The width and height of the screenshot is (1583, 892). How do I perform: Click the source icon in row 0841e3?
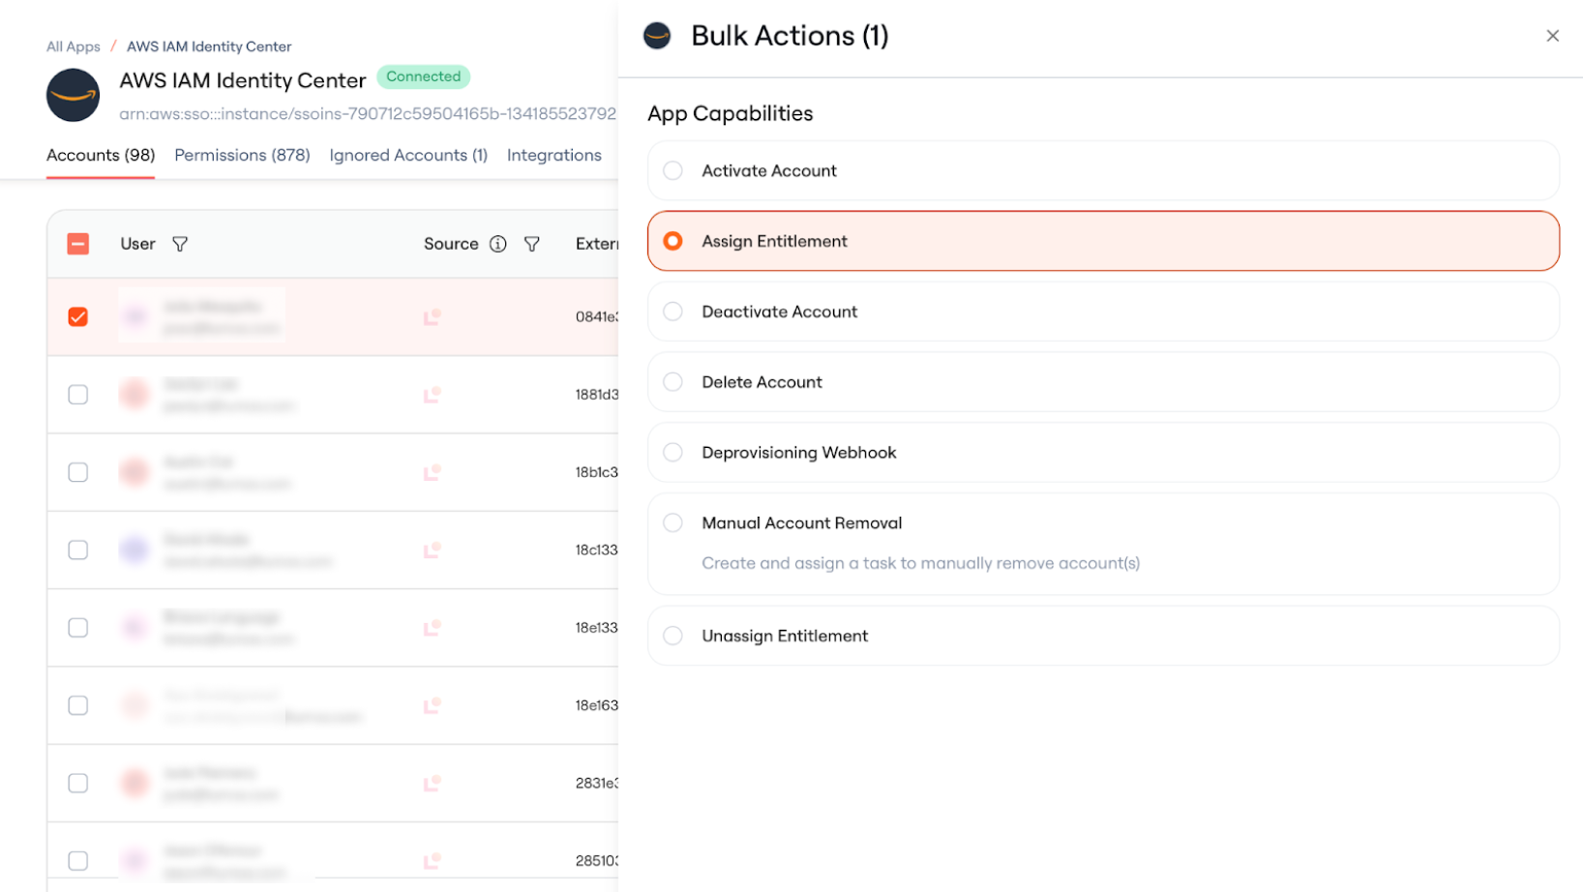pyautogui.click(x=433, y=316)
